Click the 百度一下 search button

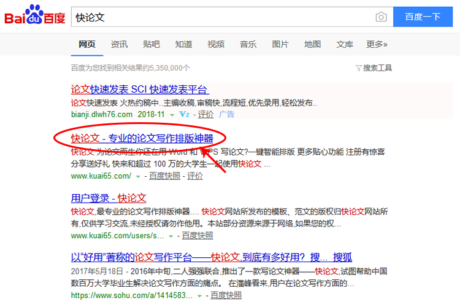point(423,17)
